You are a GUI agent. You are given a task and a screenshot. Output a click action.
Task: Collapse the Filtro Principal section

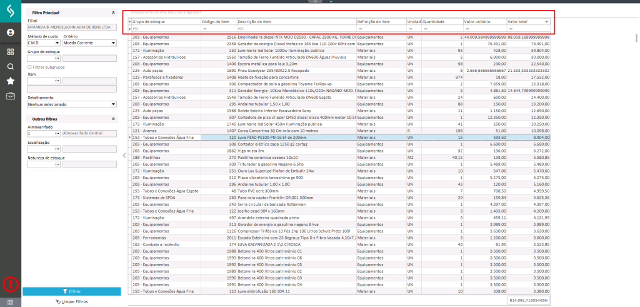[113, 13]
